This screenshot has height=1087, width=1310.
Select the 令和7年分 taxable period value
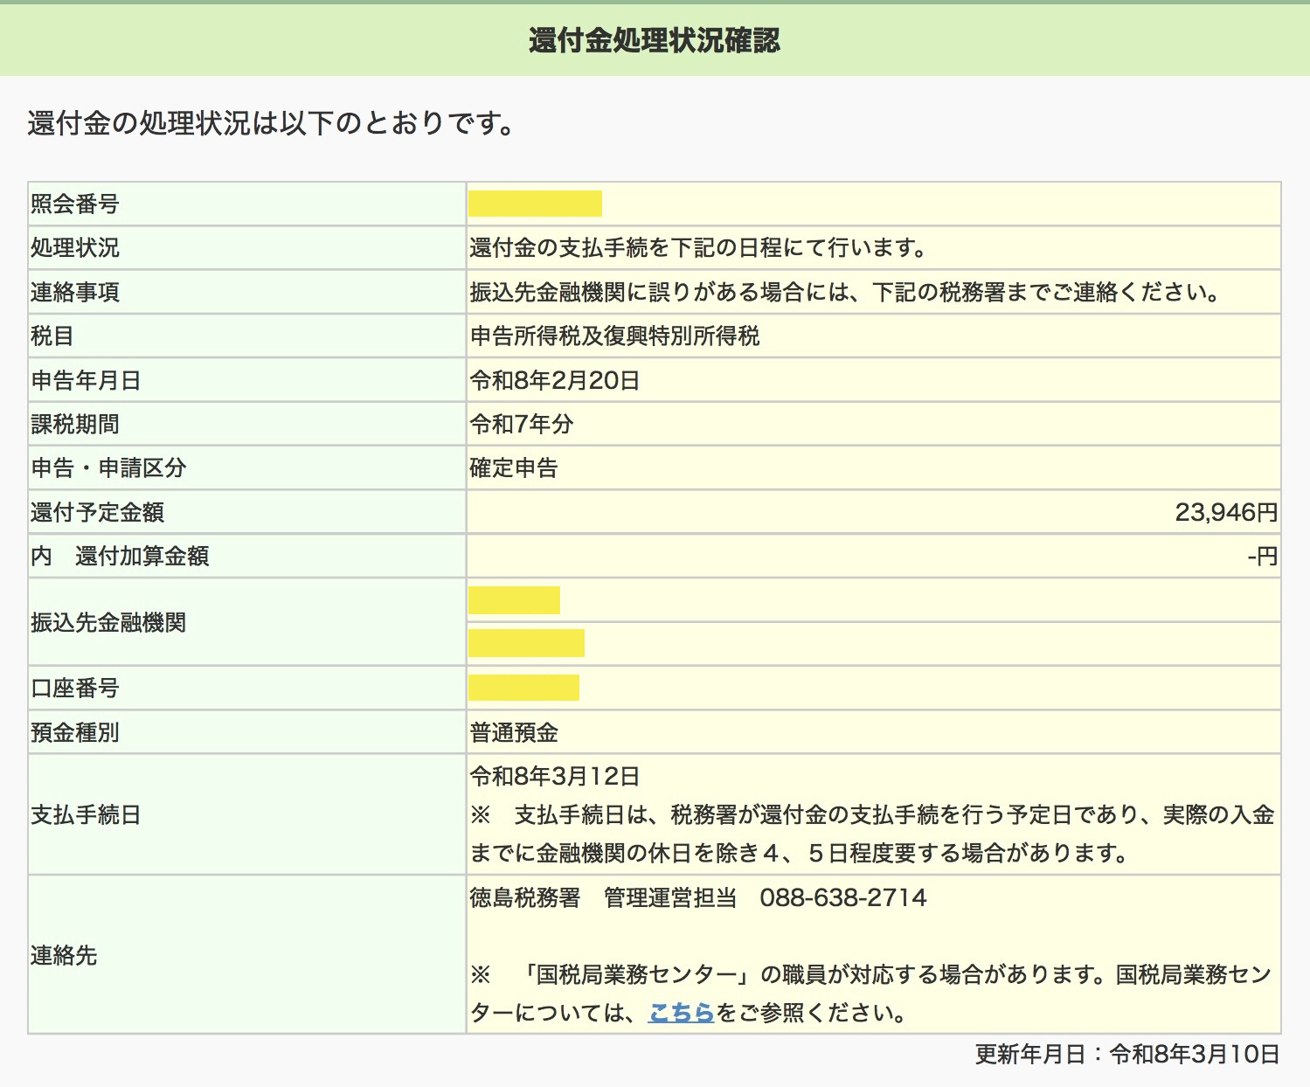click(522, 425)
